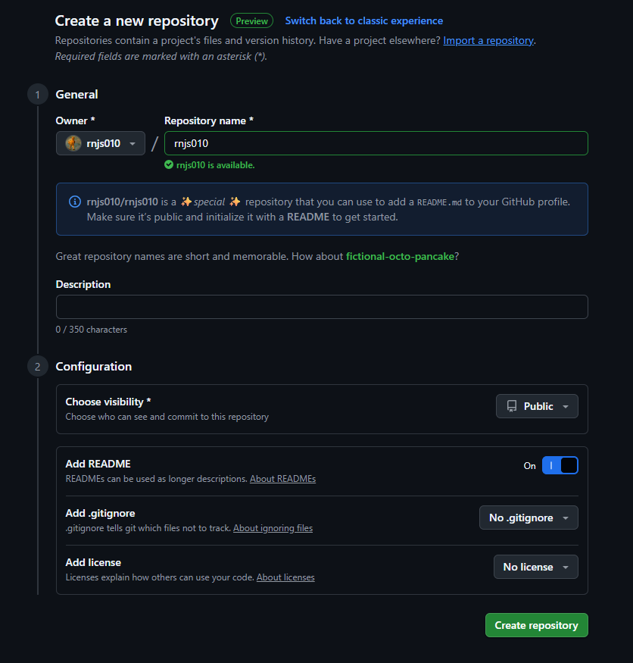Click the step 1 General circle marker
Screen dimensions: 633x663
click(36, 95)
